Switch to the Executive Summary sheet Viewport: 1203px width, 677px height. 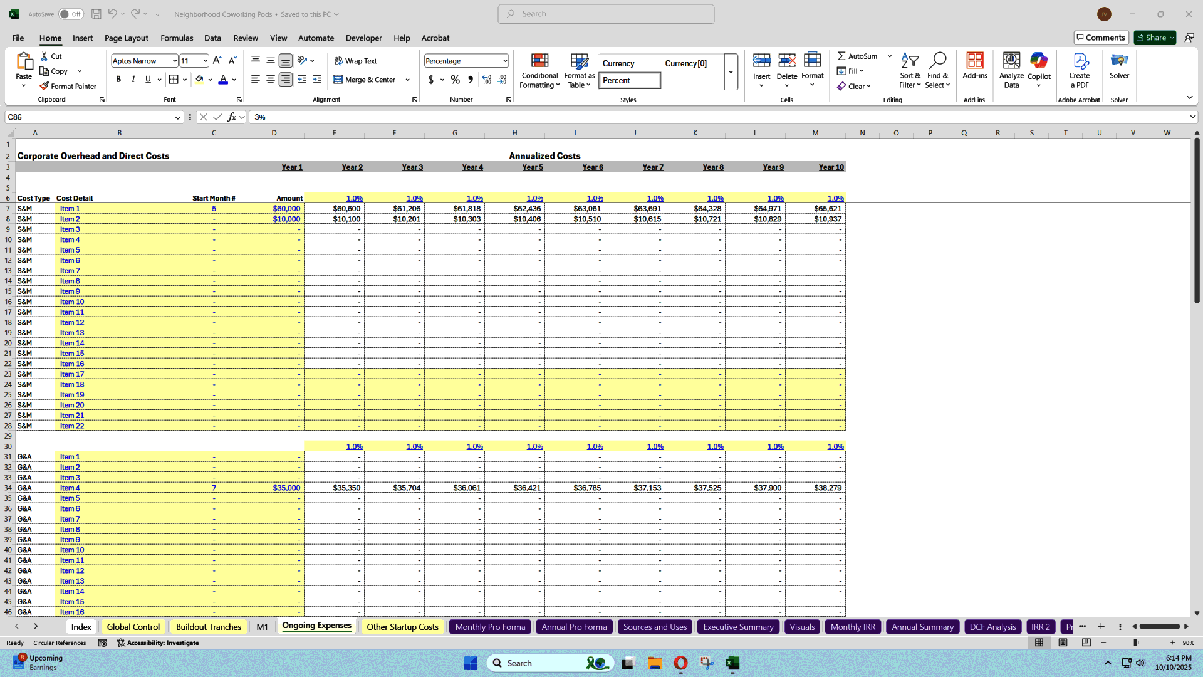[x=738, y=627]
